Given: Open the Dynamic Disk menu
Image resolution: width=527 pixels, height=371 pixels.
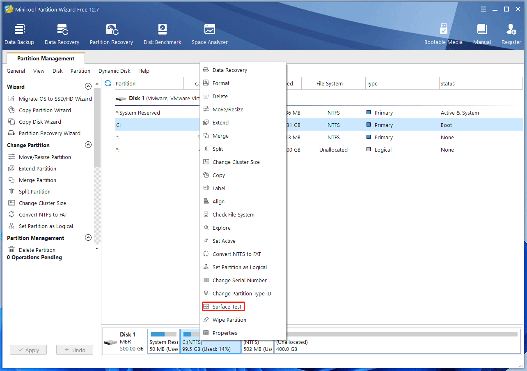Looking at the screenshot, I should tap(115, 71).
